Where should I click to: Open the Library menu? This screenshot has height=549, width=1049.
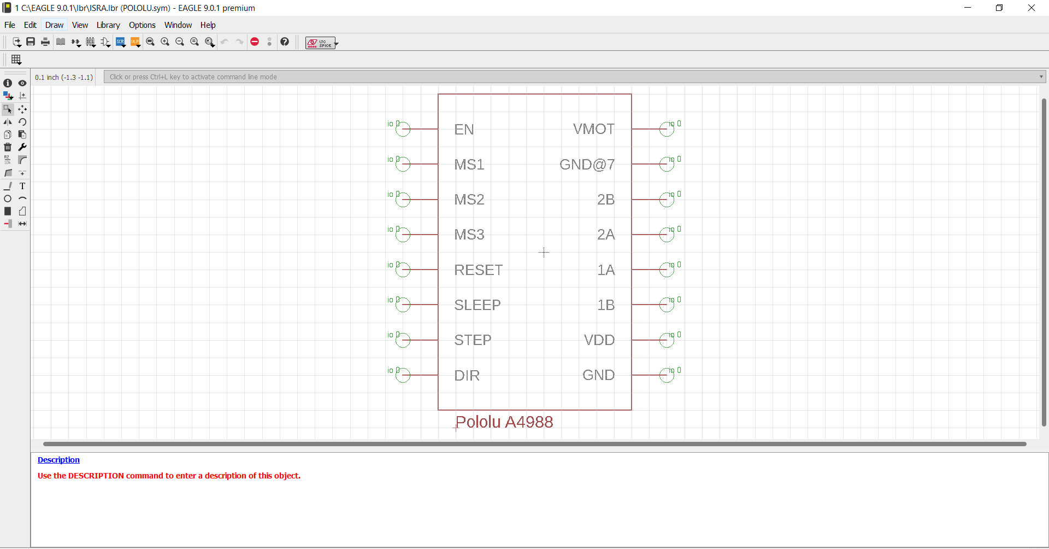click(x=108, y=25)
